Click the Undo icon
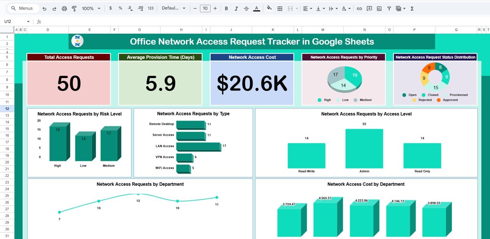Screen dimensions: 490x239 [44, 8]
